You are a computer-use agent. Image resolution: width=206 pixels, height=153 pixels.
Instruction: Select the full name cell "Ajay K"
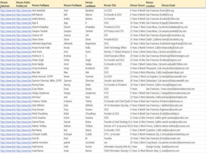coord(35,23)
